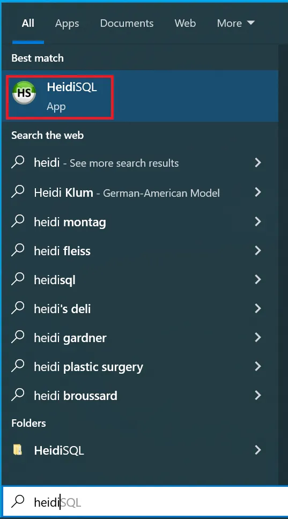Image resolution: width=288 pixels, height=519 pixels.
Task: Open 'heidi - See more search results'
Action: (x=140, y=163)
